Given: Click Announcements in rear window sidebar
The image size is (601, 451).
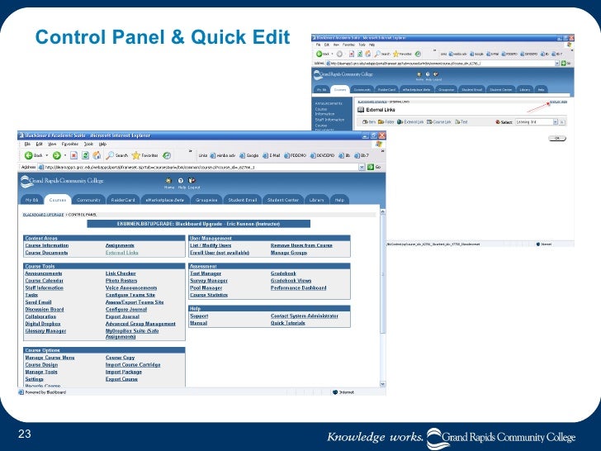Looking at the screenshot, I should pyautogui.click(x=329, y=103).
